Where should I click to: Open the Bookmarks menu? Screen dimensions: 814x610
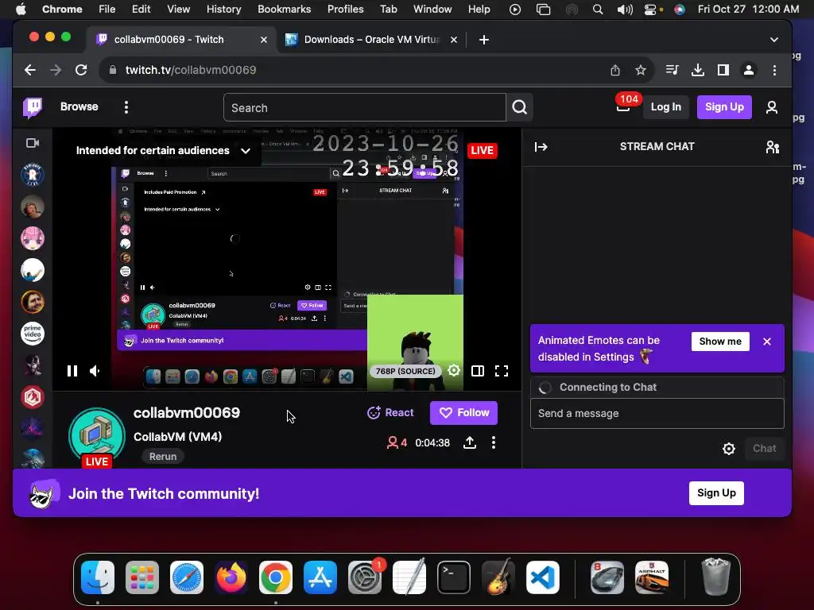[x=284, y=10]
